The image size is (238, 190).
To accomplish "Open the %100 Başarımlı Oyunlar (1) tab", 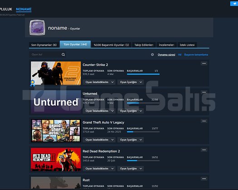I will [x=111, y=45].
